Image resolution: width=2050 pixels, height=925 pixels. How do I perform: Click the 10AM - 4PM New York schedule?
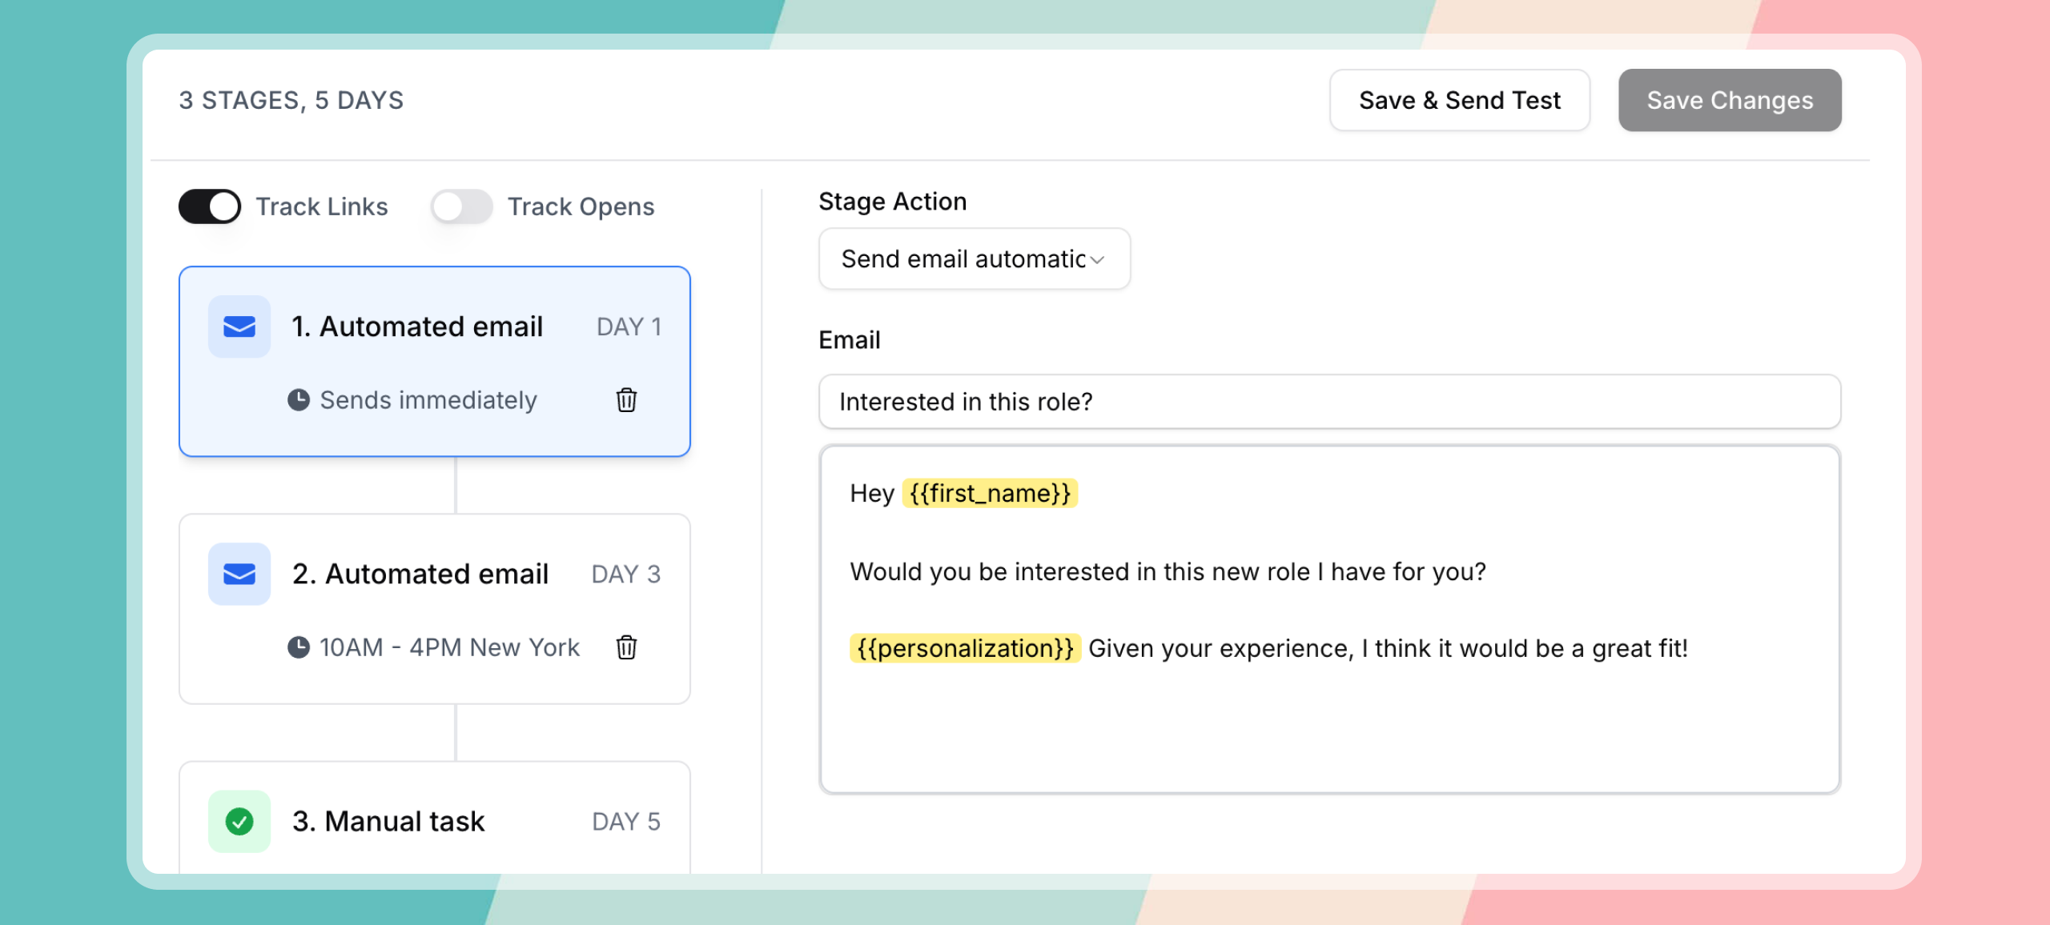coord(448,647)
